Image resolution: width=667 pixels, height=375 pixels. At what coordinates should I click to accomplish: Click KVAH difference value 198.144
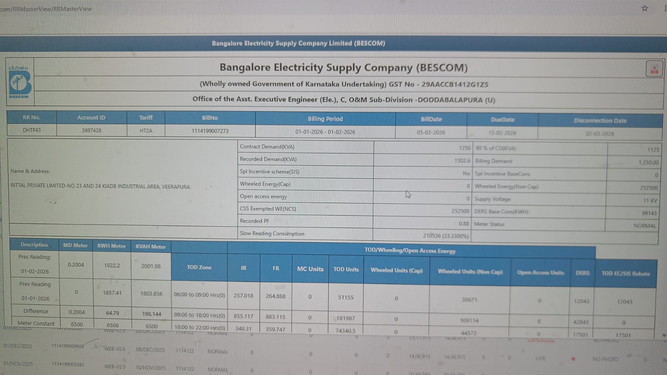151,314
